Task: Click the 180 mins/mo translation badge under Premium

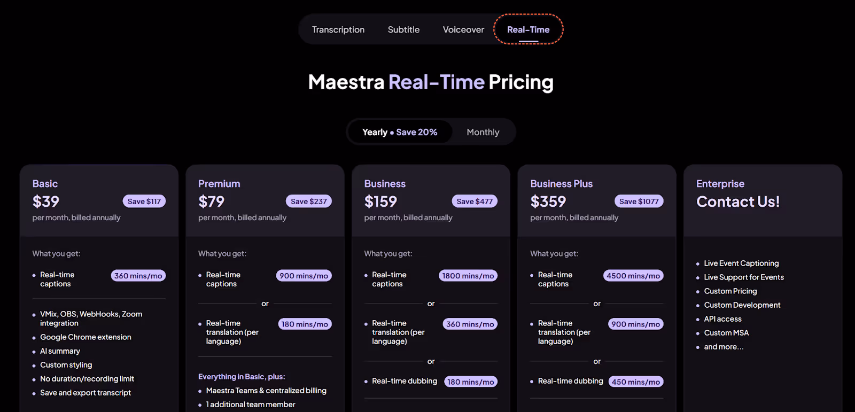Action: 305,324
